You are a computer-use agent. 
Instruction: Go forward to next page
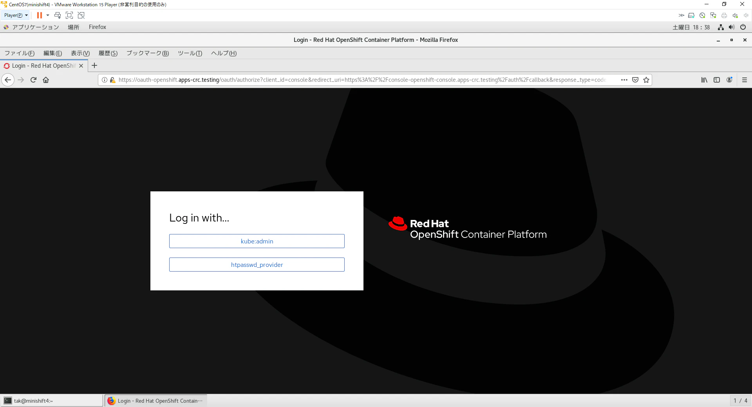tap(21, 80)
